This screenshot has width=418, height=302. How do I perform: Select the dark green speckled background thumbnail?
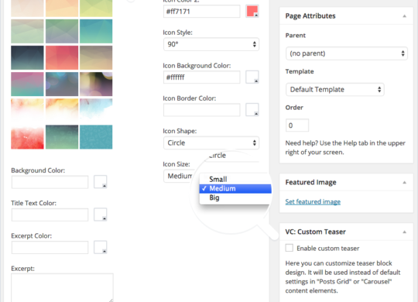62,137
